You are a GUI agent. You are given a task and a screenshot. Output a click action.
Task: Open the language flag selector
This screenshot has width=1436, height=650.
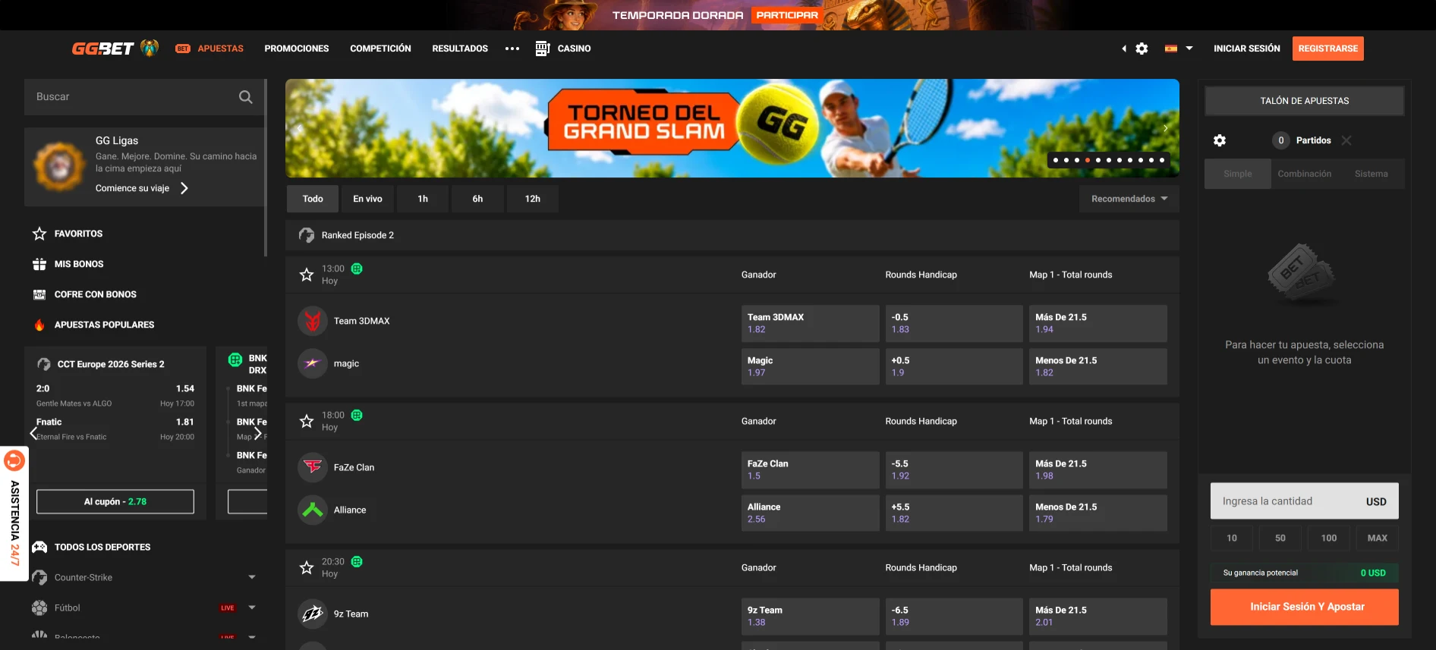(1179, 49)
